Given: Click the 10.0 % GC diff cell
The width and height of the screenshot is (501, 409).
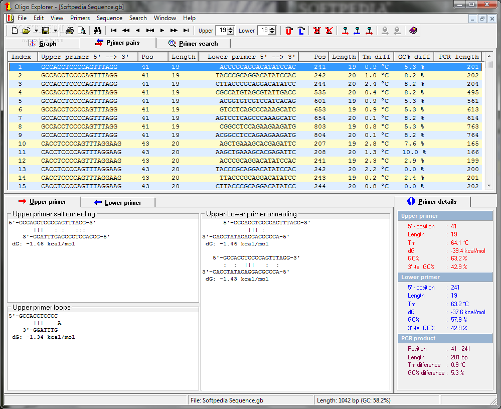Looking at the screenshot, I should coord(414,152).
